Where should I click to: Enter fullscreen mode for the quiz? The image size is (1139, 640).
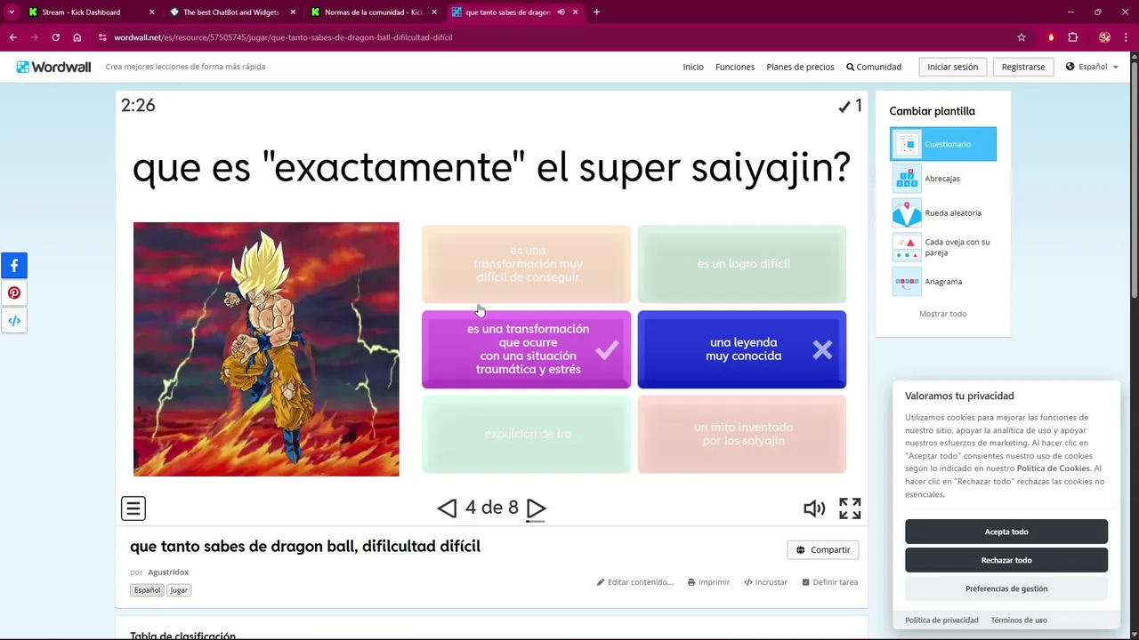pyautogui.click(x=850, y=508)
